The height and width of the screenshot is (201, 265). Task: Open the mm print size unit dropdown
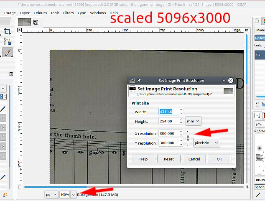(193, 121)
